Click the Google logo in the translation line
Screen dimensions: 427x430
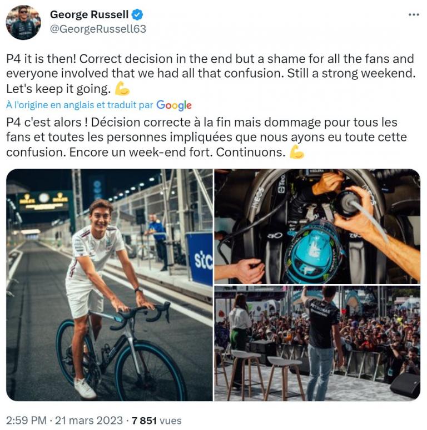pyautogui.click(x=174, y=105)
